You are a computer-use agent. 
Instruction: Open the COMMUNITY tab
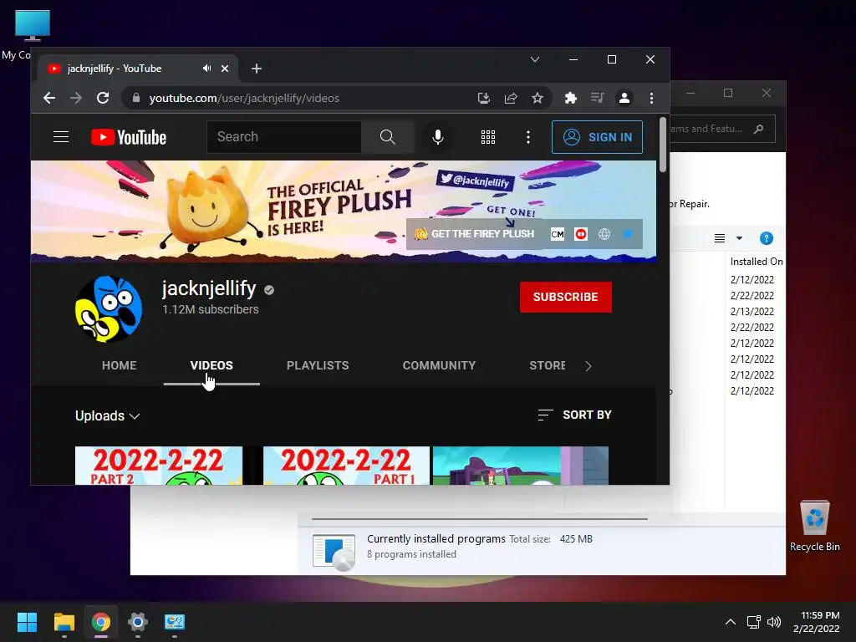click(x=439, y=365)
